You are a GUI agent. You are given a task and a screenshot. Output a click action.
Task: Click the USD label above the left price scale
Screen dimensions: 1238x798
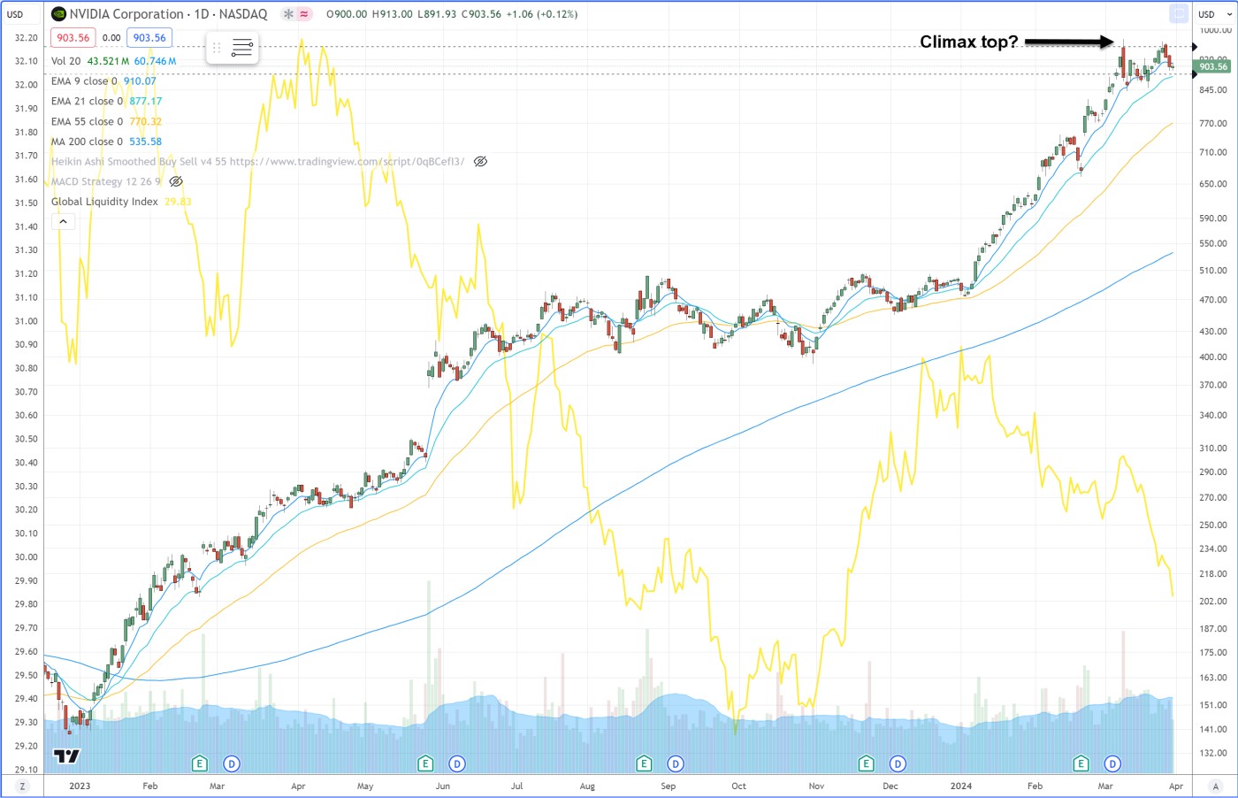tap(15, 14)
